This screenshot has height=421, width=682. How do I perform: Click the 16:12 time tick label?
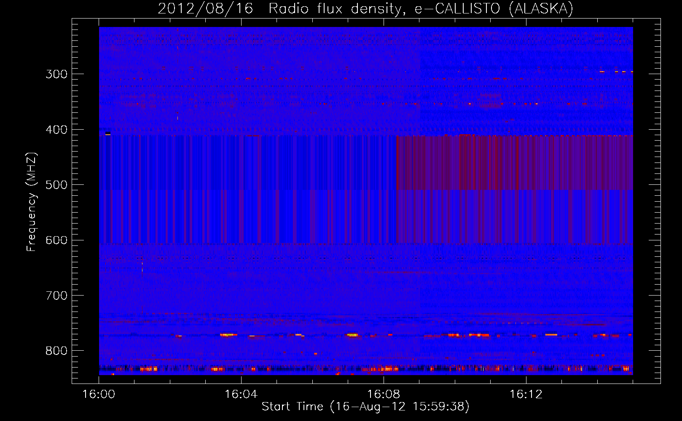(x=526, y=394)
